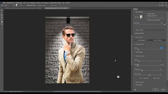
Task: Open the Изображение menu
Action: pyautogui.click(x=19, y=3)
